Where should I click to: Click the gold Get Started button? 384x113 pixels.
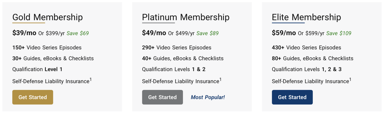(32, 97)
